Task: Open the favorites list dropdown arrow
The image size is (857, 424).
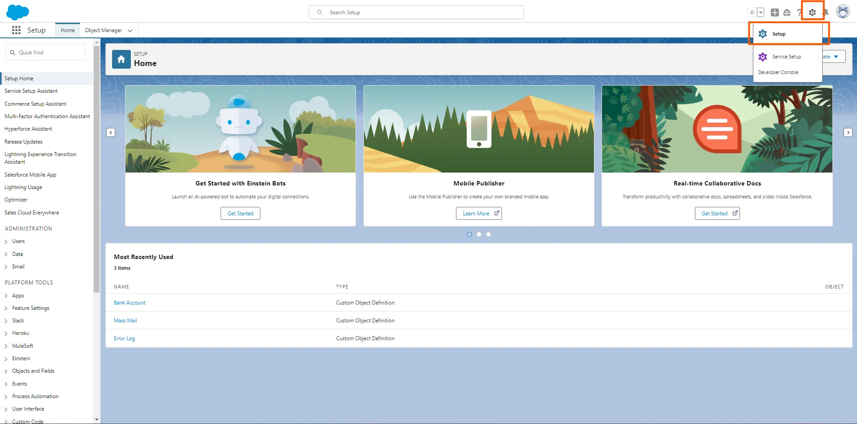Action: click(761, 12)
